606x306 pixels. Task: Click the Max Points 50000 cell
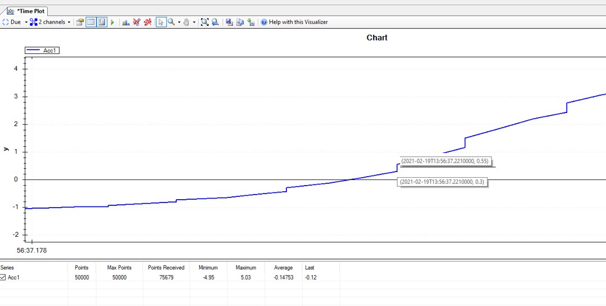pos(119,277)
